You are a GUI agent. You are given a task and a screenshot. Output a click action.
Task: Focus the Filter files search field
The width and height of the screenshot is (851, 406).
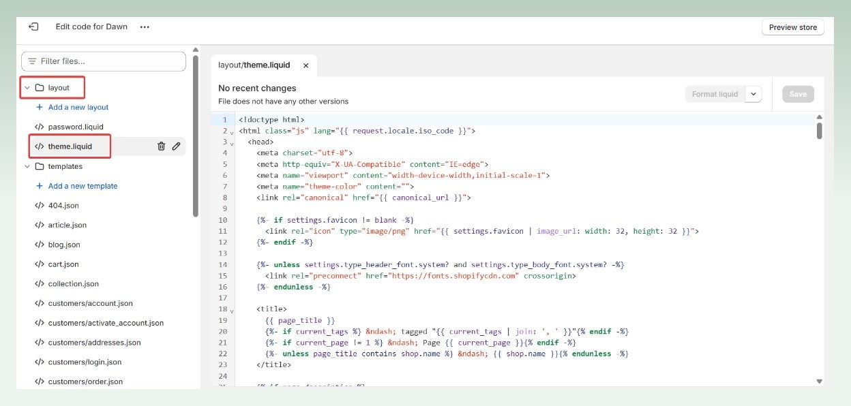pyautogui.click(x=104, y=61)
